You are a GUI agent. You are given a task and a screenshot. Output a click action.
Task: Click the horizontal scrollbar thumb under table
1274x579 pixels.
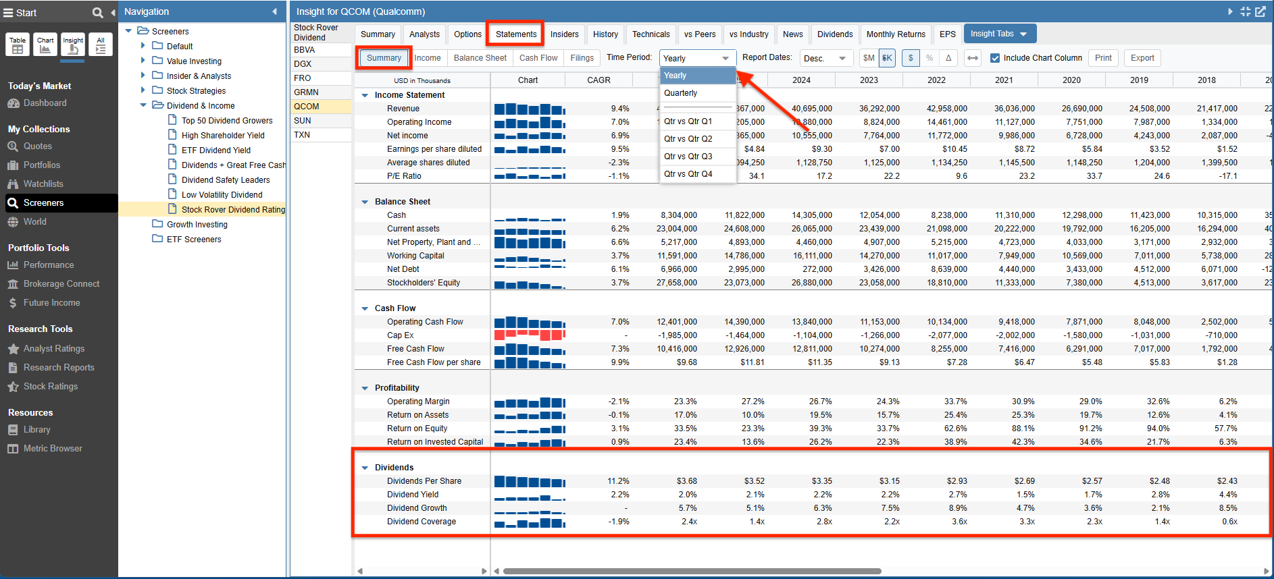click(692, 571)
